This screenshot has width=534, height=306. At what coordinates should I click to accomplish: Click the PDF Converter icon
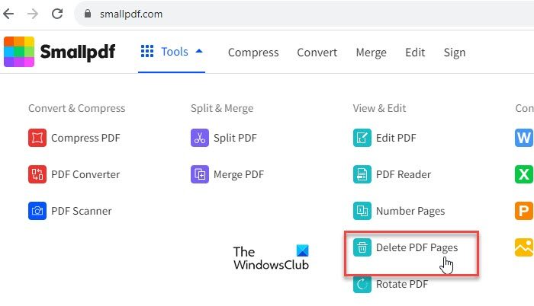37,174
